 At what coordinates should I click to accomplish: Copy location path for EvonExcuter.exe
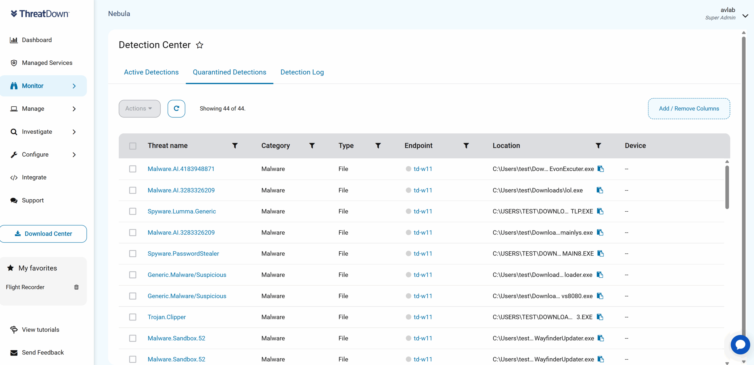(x=601, y=169)
